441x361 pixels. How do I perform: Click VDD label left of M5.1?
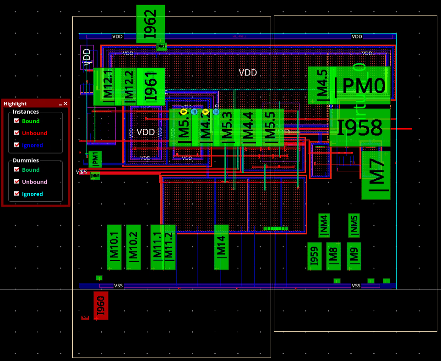[146, 132]
